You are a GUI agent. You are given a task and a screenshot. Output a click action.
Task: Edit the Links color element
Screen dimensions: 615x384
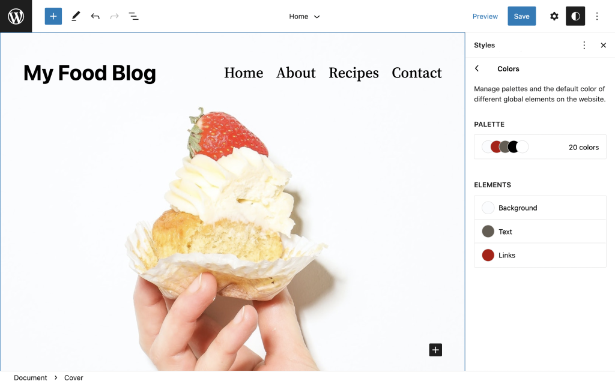point(540,255)
